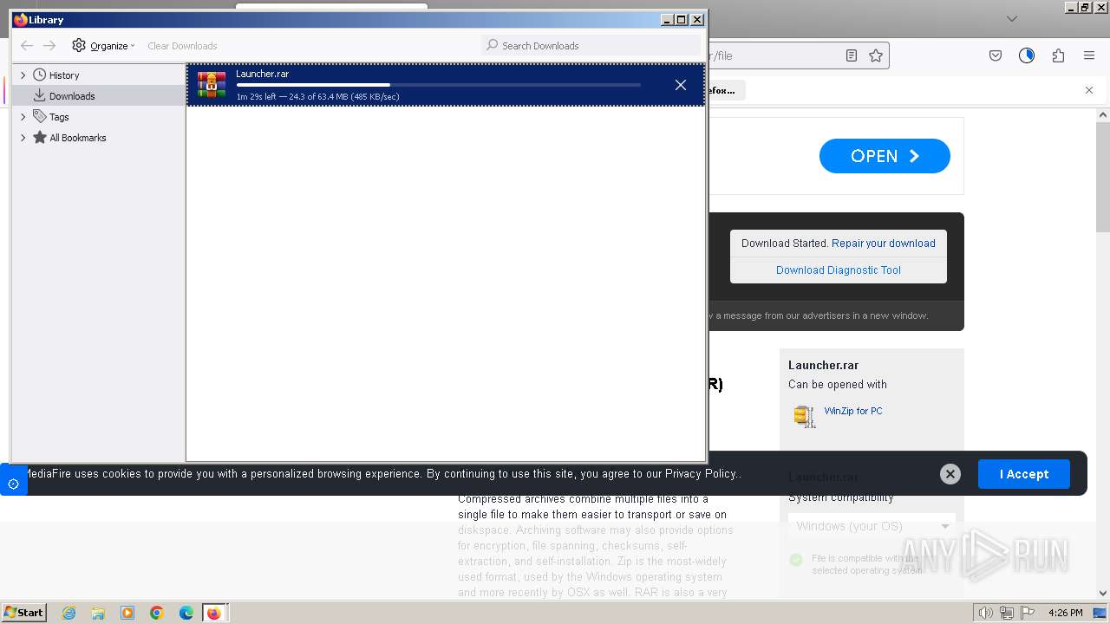This screenshot has height=624, width=1110.
Task: Click the Windows Start button
Action: coord(23,612)
